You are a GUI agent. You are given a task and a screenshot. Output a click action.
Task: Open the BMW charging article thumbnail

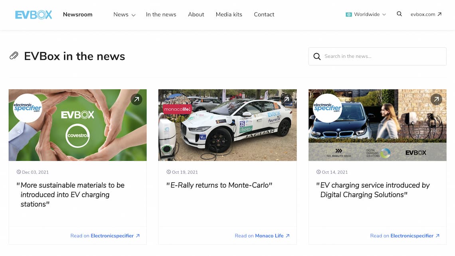tap(377, 125)
